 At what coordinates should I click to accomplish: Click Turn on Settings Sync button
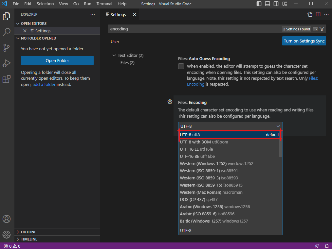coord(304,41)
